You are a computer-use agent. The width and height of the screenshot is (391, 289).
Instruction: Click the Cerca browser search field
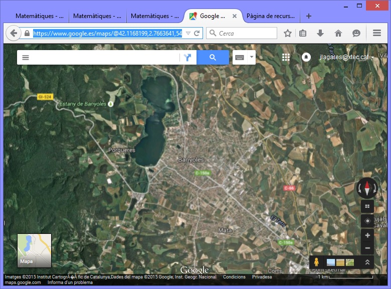247,33
